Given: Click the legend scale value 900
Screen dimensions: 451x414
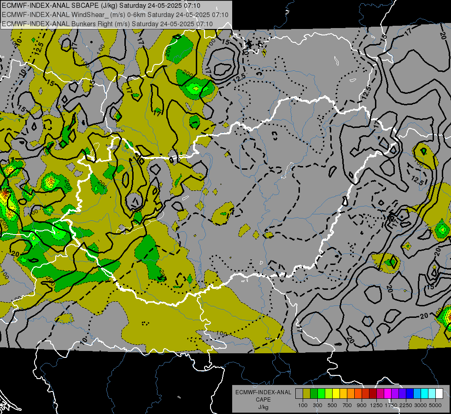Looking at the screenshot, I should pyautogui.click(x=362, y=405).
